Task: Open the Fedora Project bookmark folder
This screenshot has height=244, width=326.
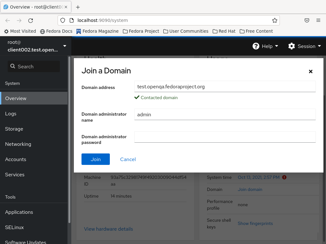Action: pyautogui.click(x=141, y=31)
